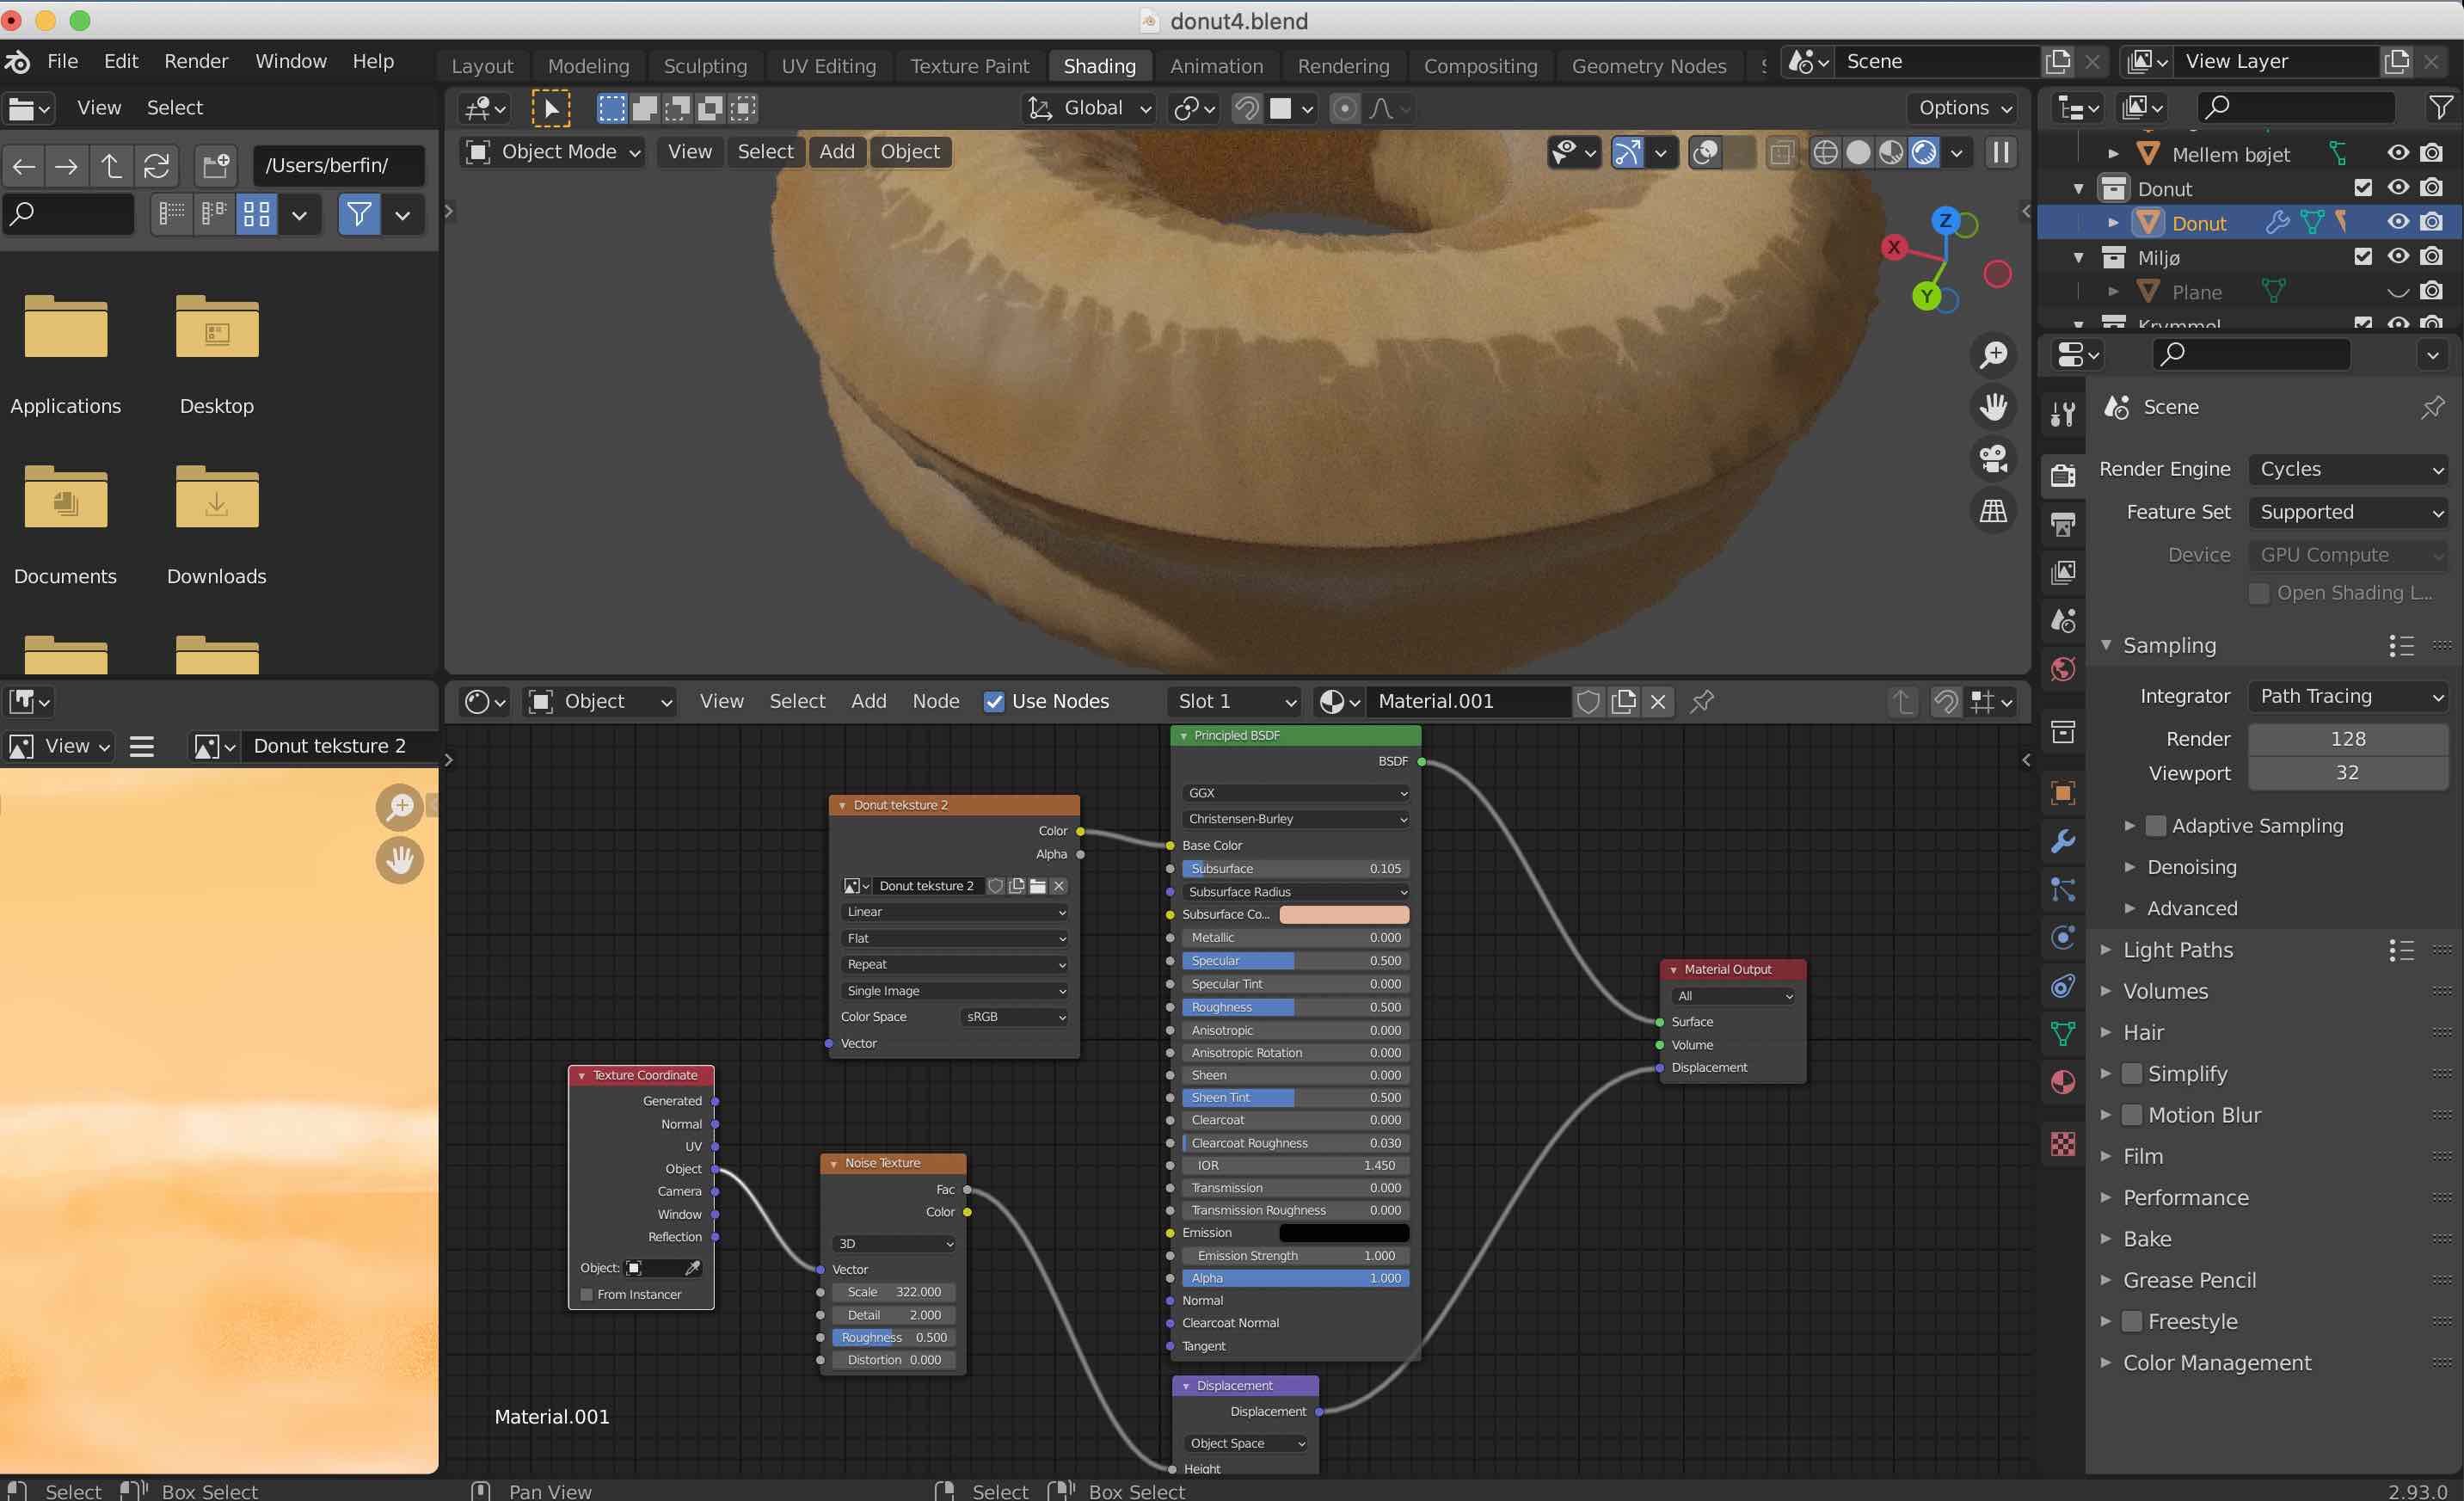Enable Simplify checkbox
The image size is (2464, 1501).
pyautogui.click(x=2132, y=1073)
